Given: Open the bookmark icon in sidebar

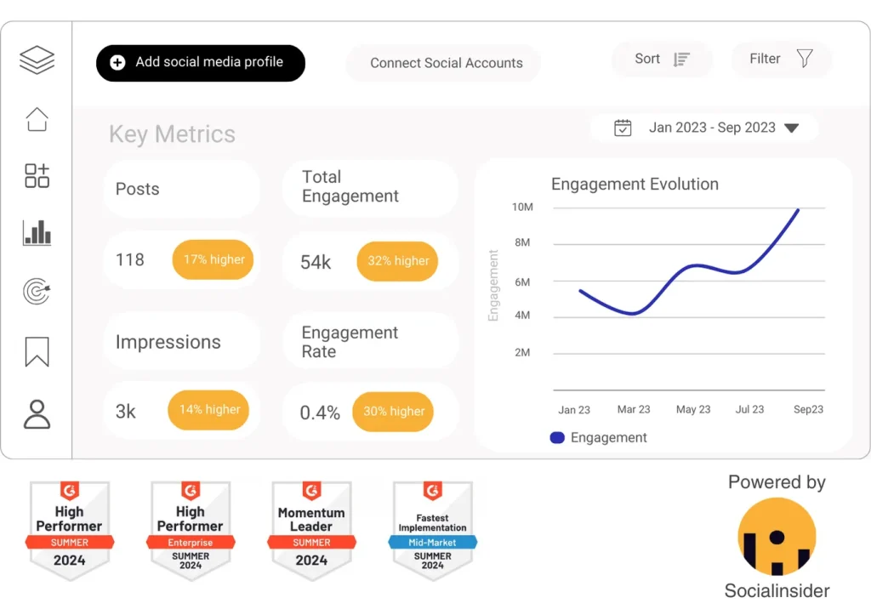Looking at the screenshot, I should pyautogui.click(x=37, y=351).
